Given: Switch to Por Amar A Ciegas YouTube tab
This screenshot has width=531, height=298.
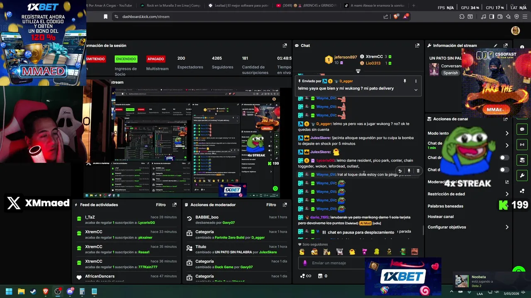Looking at the screenshot, I should [110, 5].
